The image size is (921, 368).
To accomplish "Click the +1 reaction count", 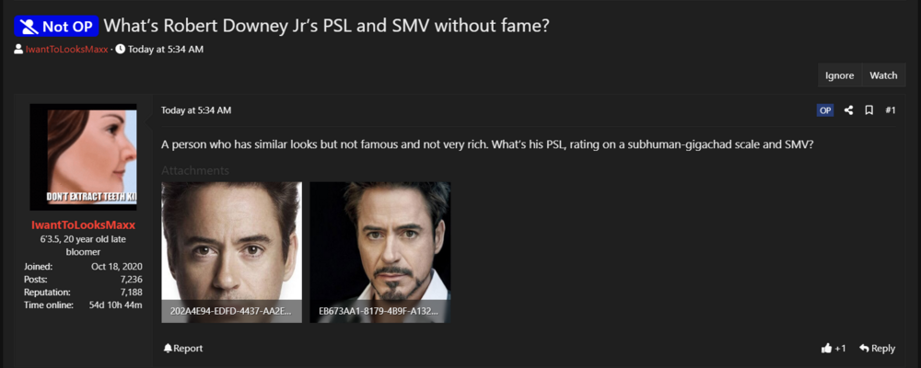I will click(840, 349).
